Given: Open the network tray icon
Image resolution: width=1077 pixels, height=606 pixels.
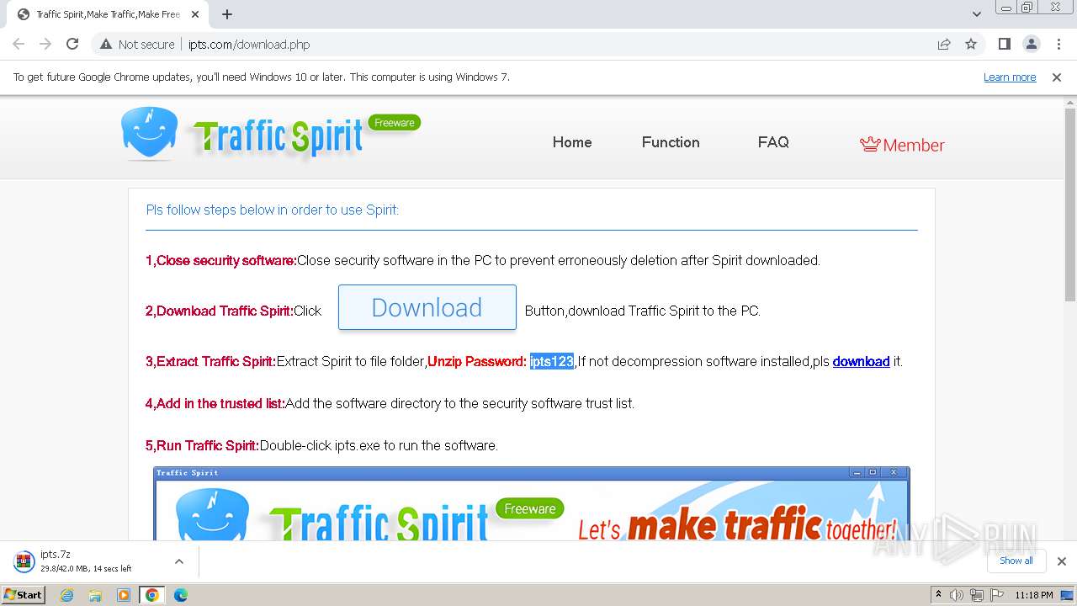Looking at the screenshot, I should pyautogui.click(x=977, y=595).
